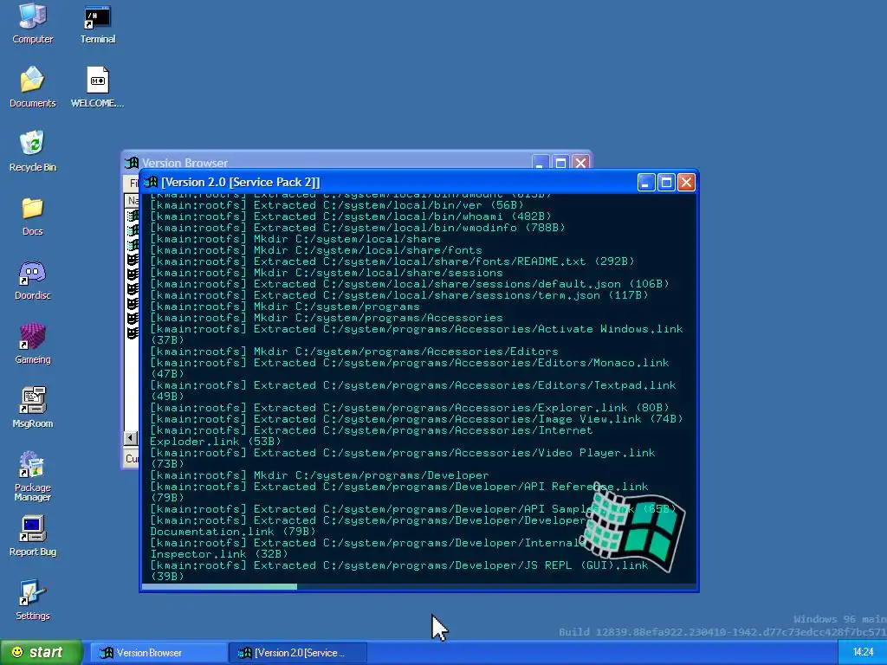Click the start button
This screenshot has width=887, height=665.
click(41, 653)
